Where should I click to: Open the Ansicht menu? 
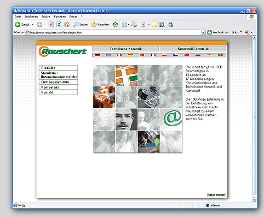pos(46,16)
